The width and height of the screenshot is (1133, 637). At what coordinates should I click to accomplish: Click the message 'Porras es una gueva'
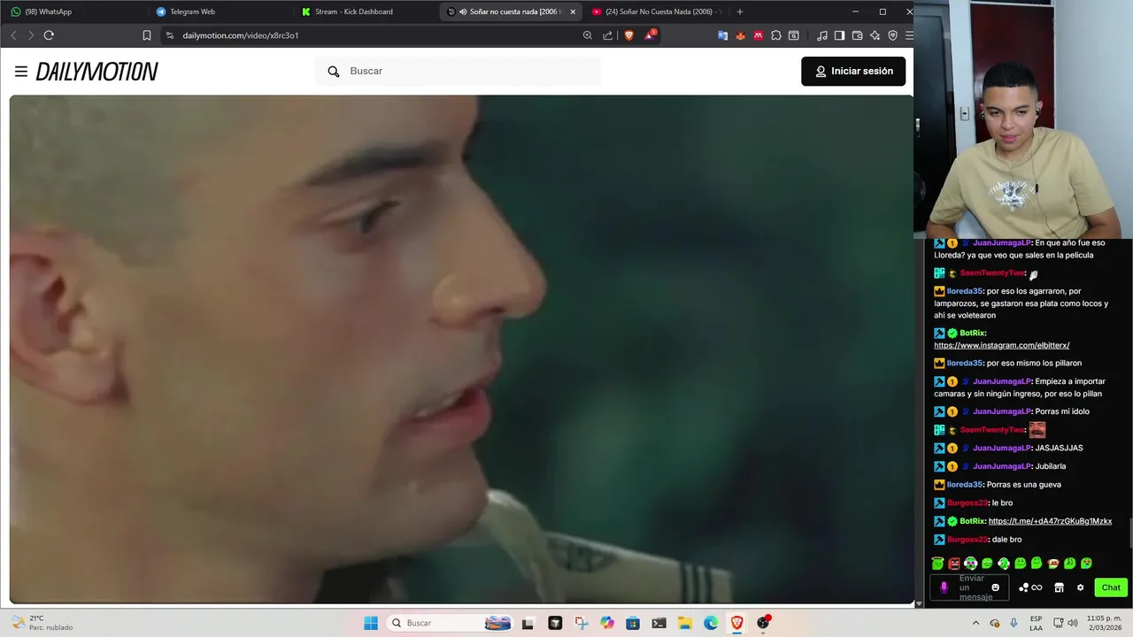(1023, 485)
